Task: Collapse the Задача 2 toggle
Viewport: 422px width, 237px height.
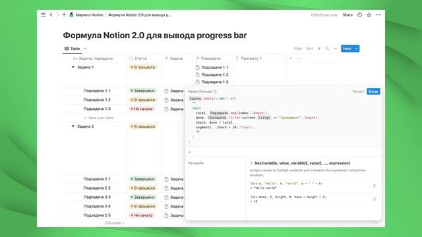Action: tap(73, 126)
